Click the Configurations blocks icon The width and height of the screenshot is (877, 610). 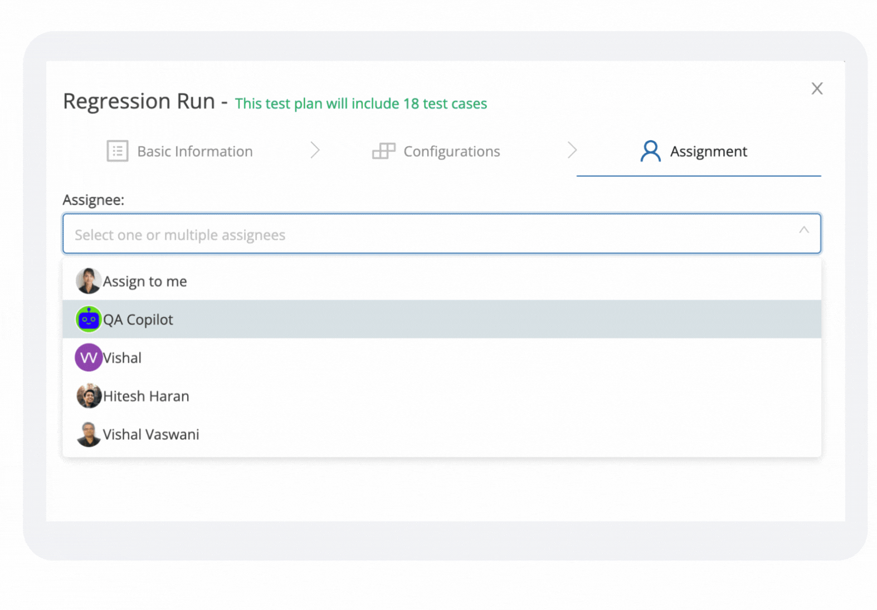tap(384, 151)
